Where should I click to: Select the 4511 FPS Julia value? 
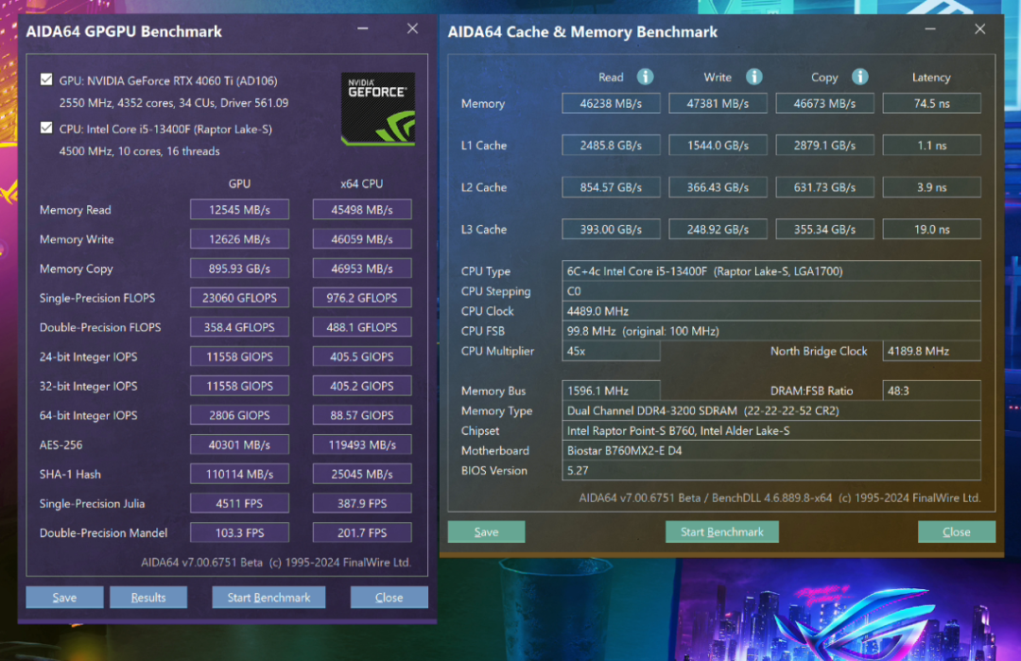tap(239, 503)
